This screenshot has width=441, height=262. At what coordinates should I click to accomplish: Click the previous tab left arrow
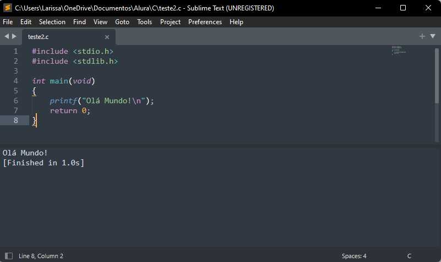click(7, 36)
